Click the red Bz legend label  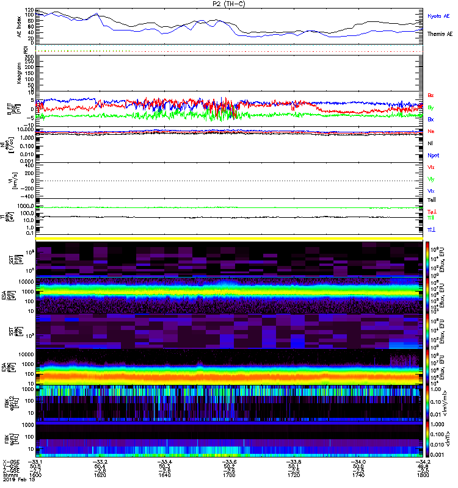[x=431, y=95]
